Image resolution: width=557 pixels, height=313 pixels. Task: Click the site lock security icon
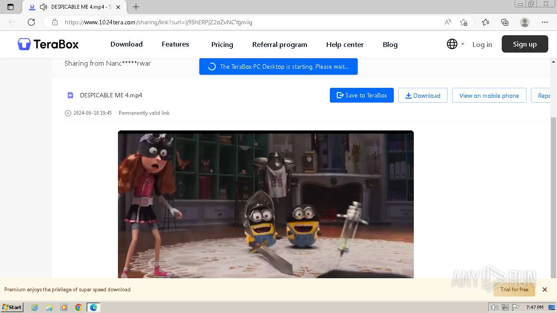pos(55,22)
